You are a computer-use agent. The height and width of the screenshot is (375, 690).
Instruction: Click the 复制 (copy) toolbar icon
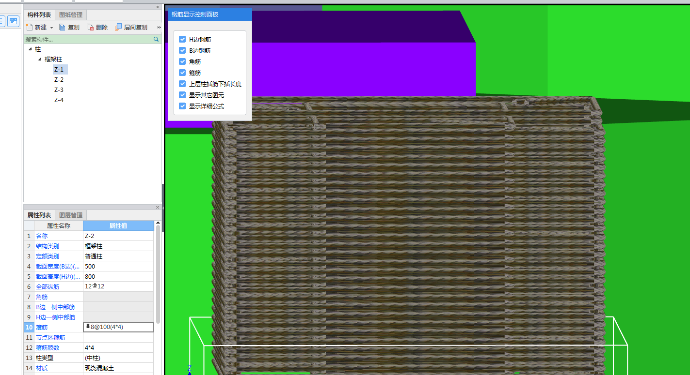tap(62, 28)
